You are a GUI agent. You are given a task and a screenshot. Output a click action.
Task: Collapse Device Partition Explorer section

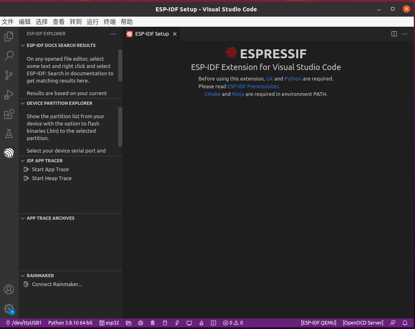(x=23, y=104)
